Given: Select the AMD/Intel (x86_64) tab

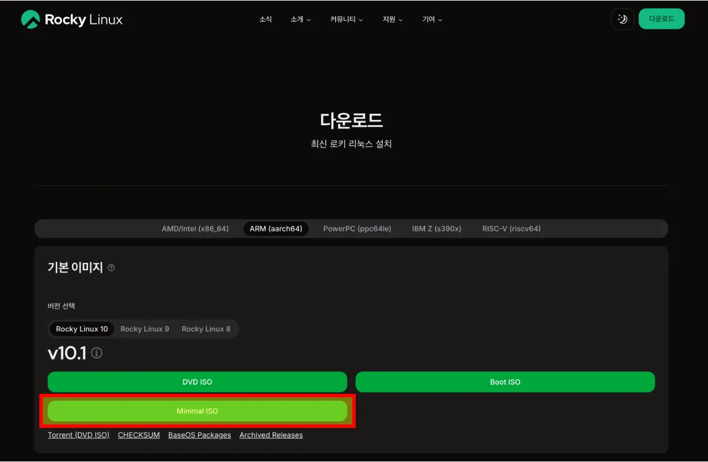Looking at the screenshot, I should click(x=195, y=229).
